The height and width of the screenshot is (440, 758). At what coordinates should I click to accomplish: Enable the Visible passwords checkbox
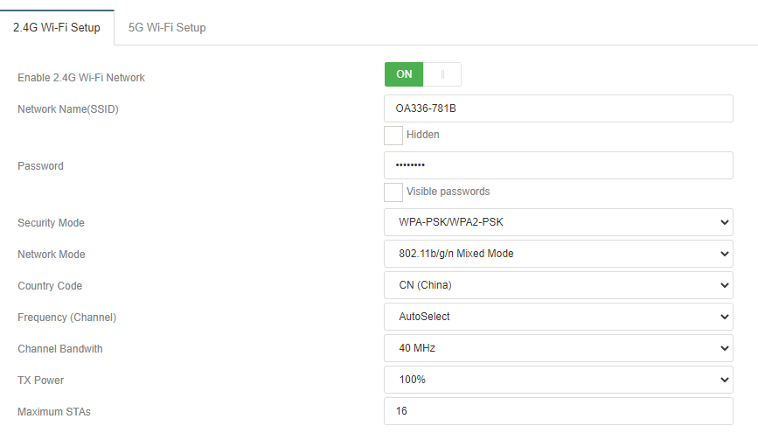coord(393,192)
